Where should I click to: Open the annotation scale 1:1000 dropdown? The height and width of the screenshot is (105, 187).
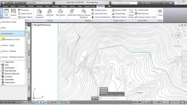(158, 102)
